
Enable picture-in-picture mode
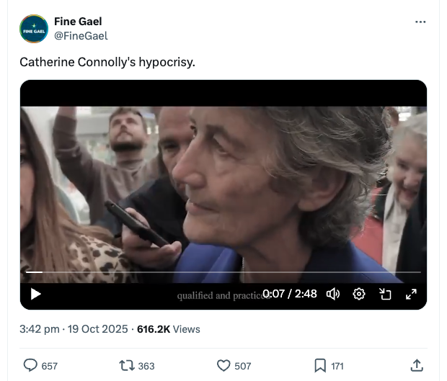point(385,294)
